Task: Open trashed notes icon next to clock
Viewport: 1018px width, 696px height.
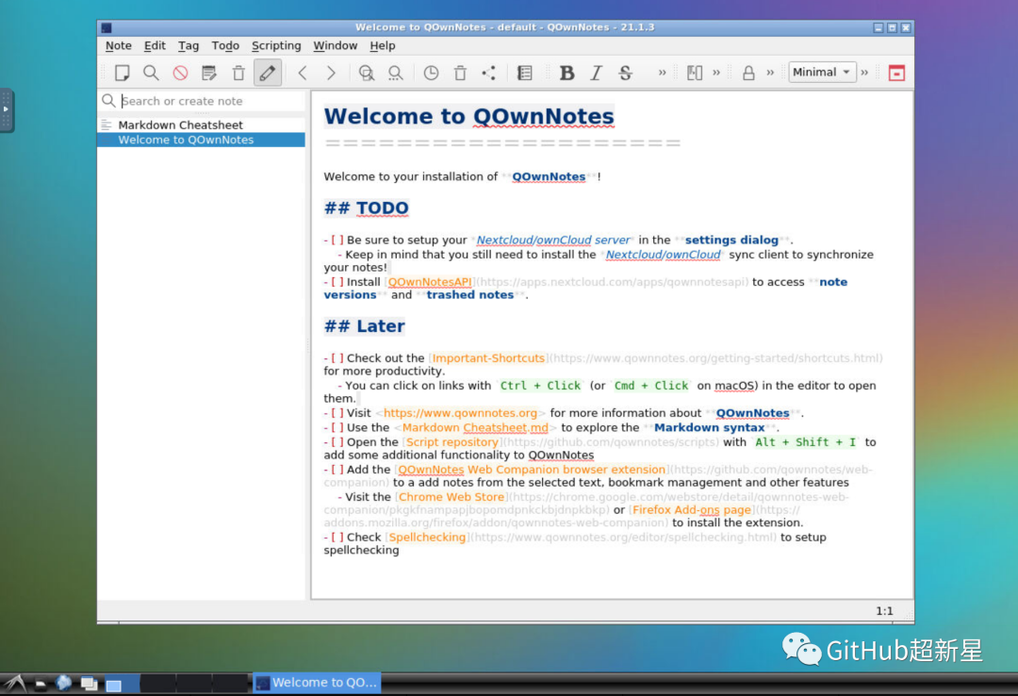Action: pos(460,73)
